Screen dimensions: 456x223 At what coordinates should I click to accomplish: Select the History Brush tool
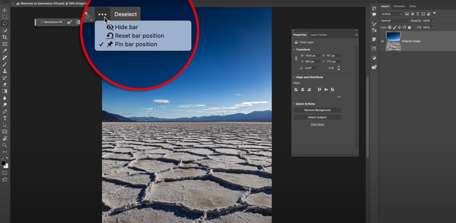(x=5, y=78)
